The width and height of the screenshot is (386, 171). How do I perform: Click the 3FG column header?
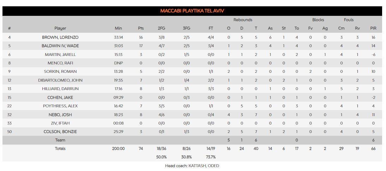186,28
